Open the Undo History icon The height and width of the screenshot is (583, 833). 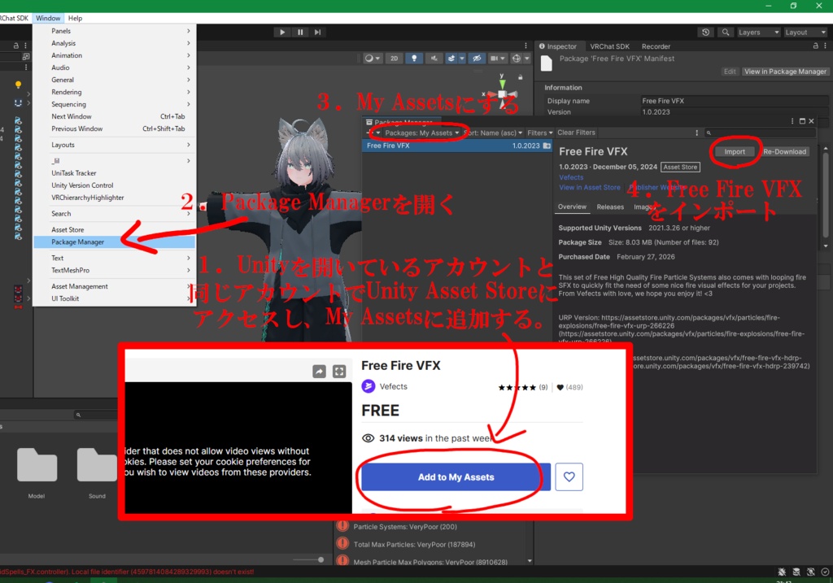705,33
